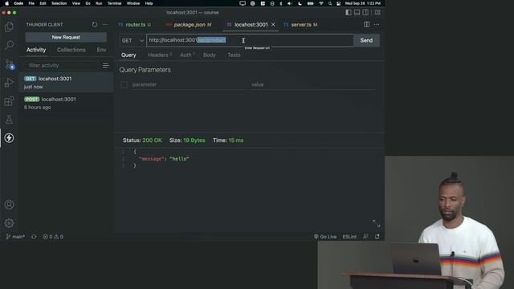Screen dimensions: 514x289
Task: Open the Manage gear icon
Action: point(9,223)
